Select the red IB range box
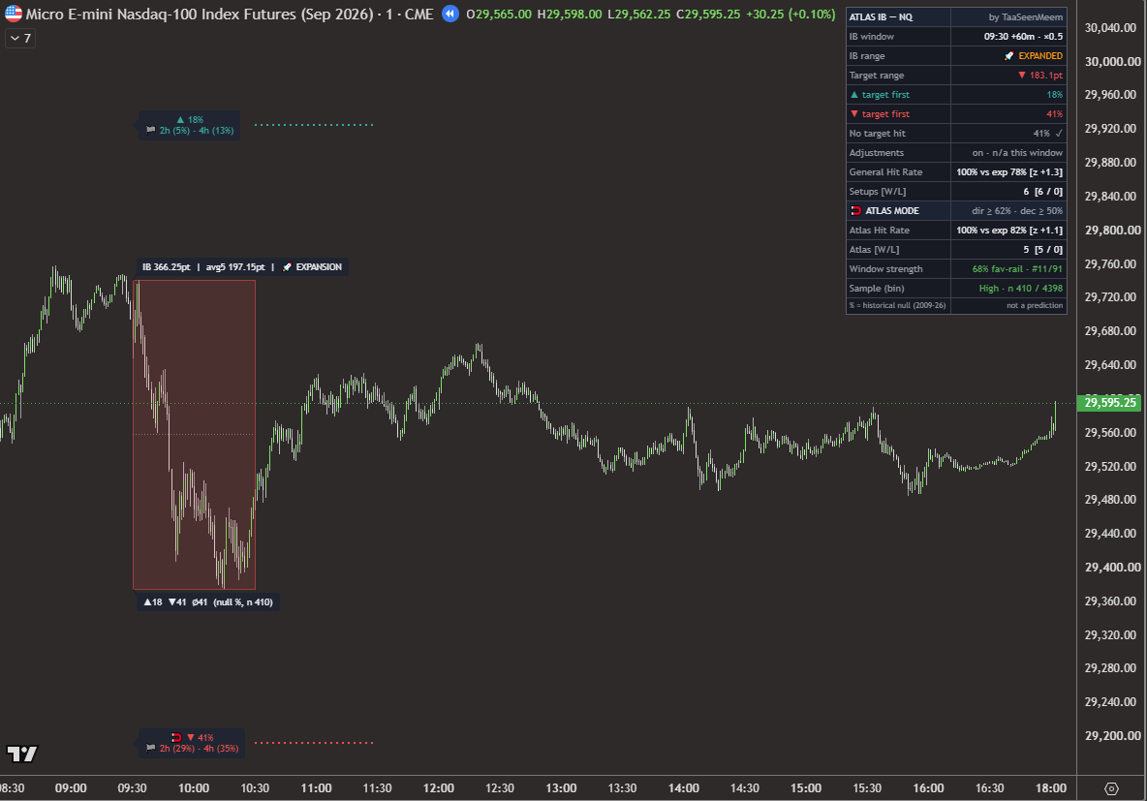 point(194,435)
